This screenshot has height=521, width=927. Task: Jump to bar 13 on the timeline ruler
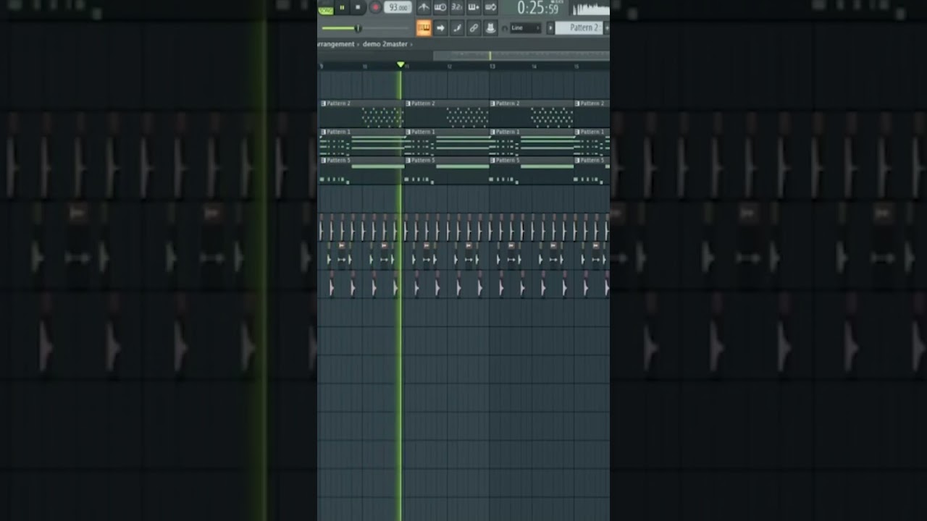(x=492, y=67)
